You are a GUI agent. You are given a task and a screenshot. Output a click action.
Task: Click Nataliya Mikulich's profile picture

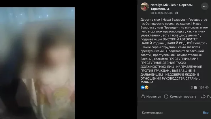pyautogui.click(x=144, y=6)
